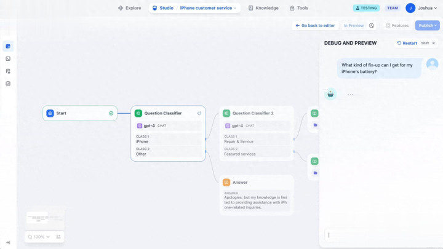Click the Question Classifier green node icon
Screen dimensions: 443x249
pos(138,113)
